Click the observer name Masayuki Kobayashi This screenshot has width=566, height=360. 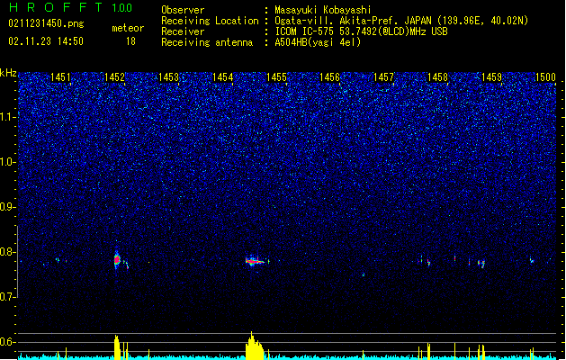click(323, 10)
